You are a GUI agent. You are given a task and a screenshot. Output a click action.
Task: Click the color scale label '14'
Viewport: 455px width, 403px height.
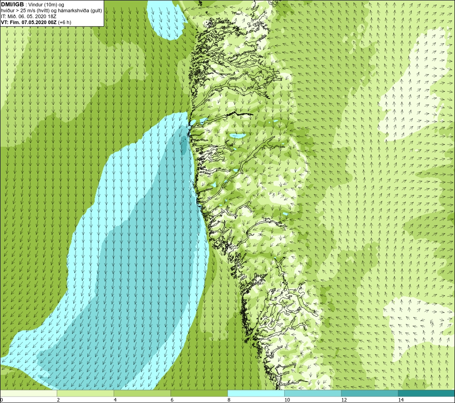click(x=401, y=400)
